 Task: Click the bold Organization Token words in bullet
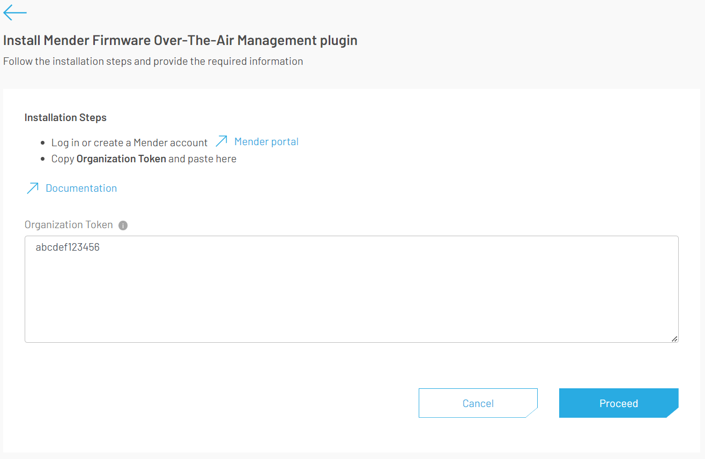[x=121, y=159]
